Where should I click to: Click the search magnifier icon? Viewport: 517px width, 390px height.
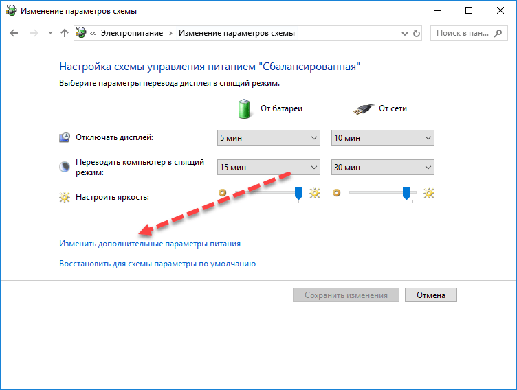[498, 33]
